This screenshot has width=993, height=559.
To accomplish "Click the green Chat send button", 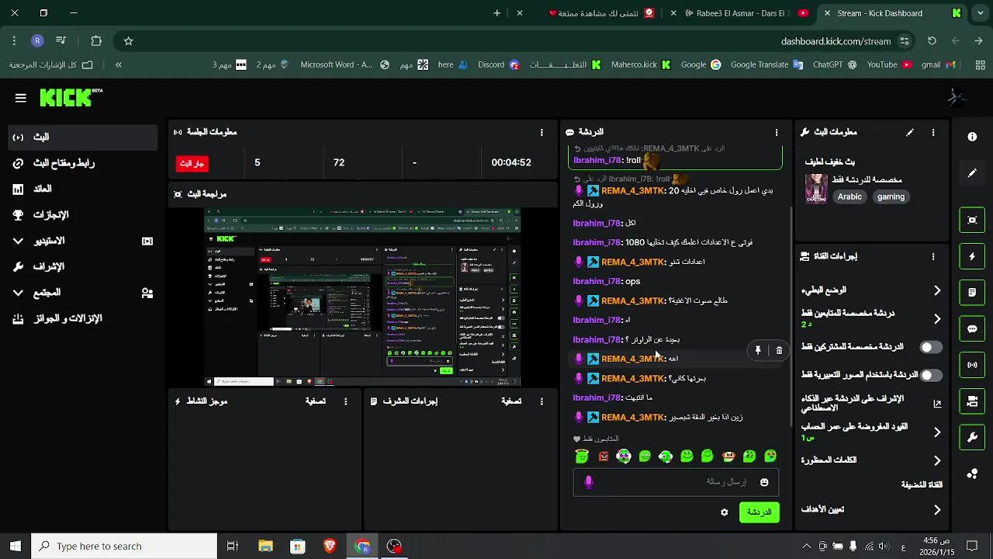I will tap(759, 512).
